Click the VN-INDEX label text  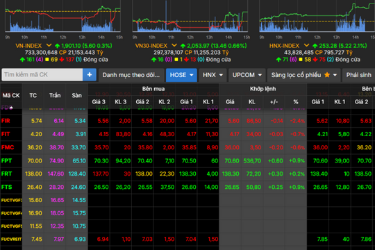28,46
